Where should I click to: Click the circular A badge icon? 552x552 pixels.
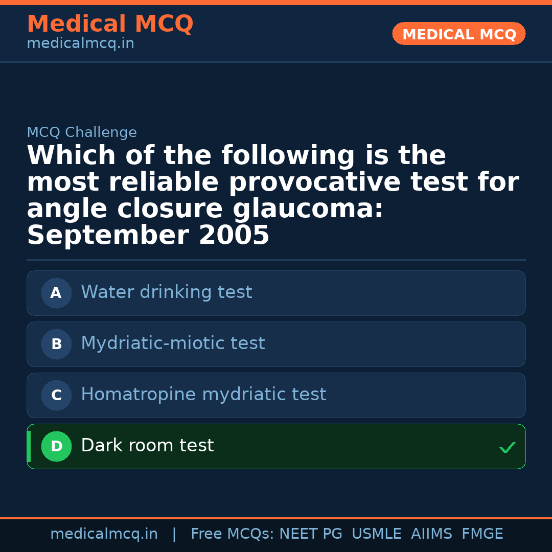[56, 293]
